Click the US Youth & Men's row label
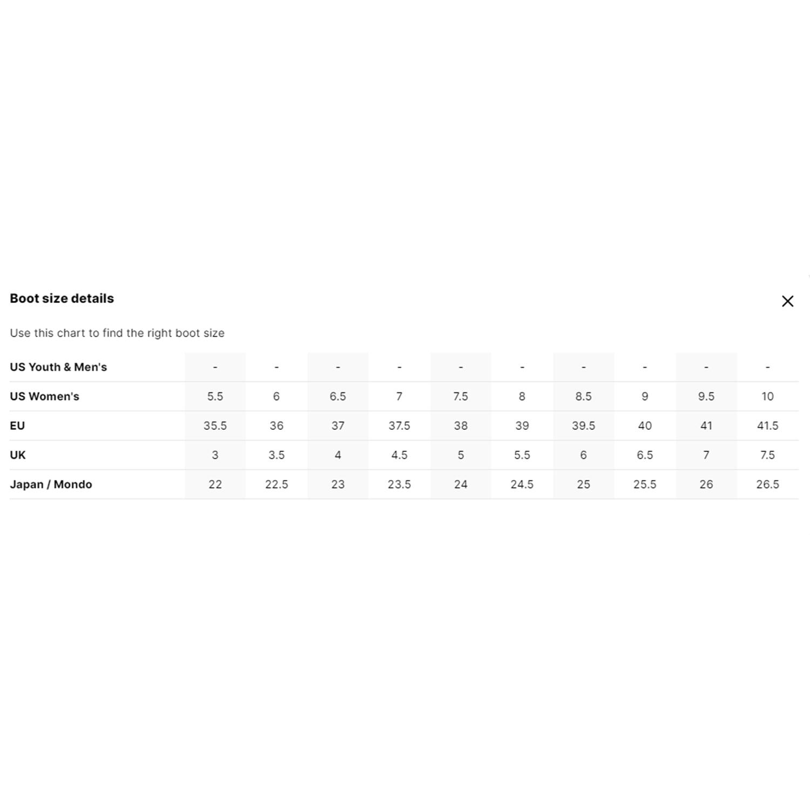The width and height of the screenshot is (810, 810). coord(58,367)
